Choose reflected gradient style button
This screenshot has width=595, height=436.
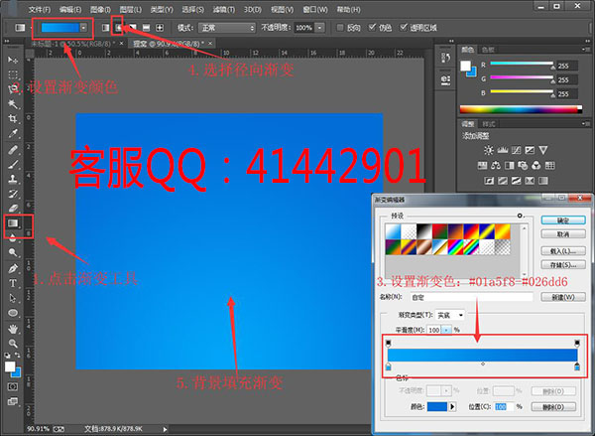(146, 28)
